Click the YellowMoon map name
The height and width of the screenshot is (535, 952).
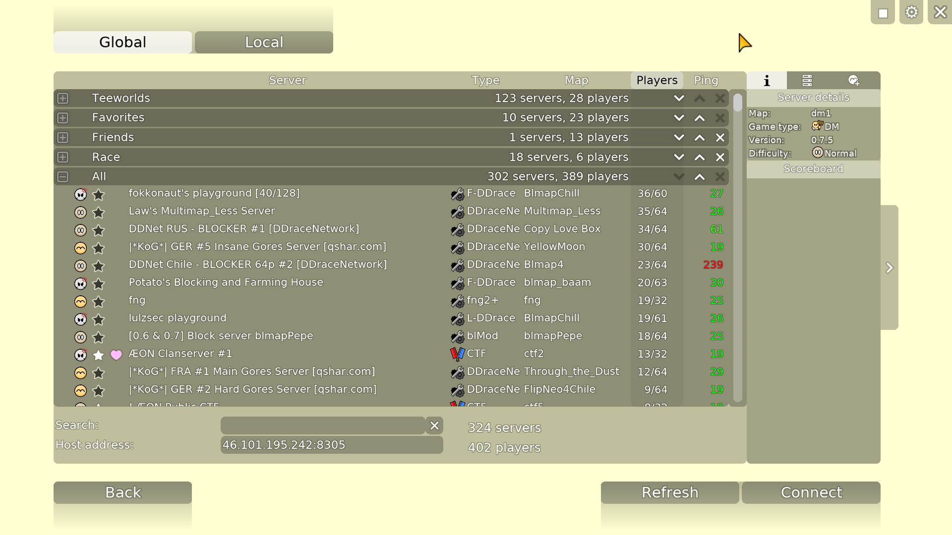click(554, 247)
